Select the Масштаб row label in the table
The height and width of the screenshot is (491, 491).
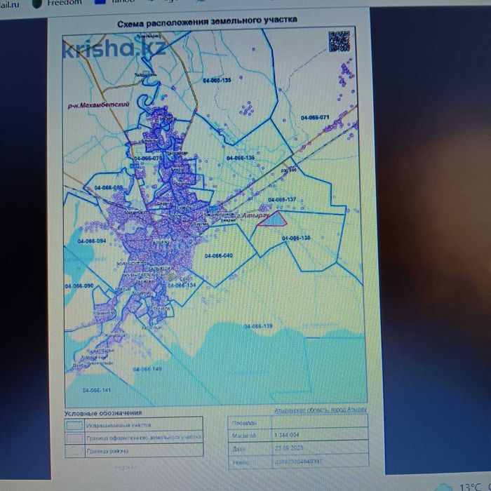click(x=244, y=436)
